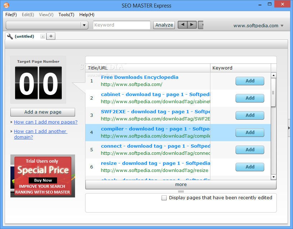
Task: Click the downloadTag/resize URL text
Action: pos(154,171)
